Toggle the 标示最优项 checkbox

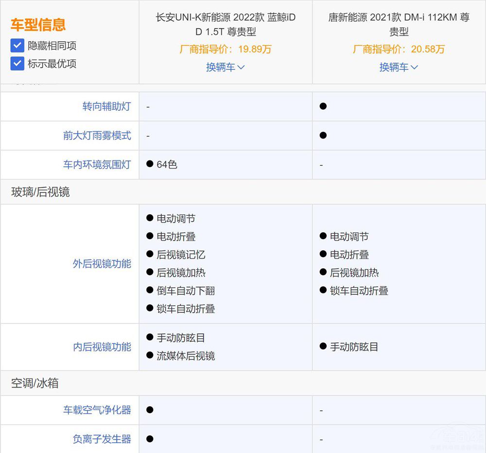(x=17, y=64)
